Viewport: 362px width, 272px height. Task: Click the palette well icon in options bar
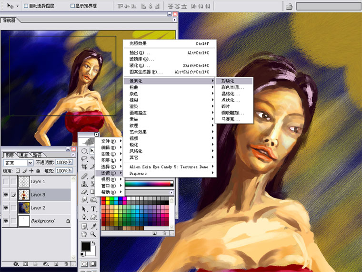tap(289, 6)
